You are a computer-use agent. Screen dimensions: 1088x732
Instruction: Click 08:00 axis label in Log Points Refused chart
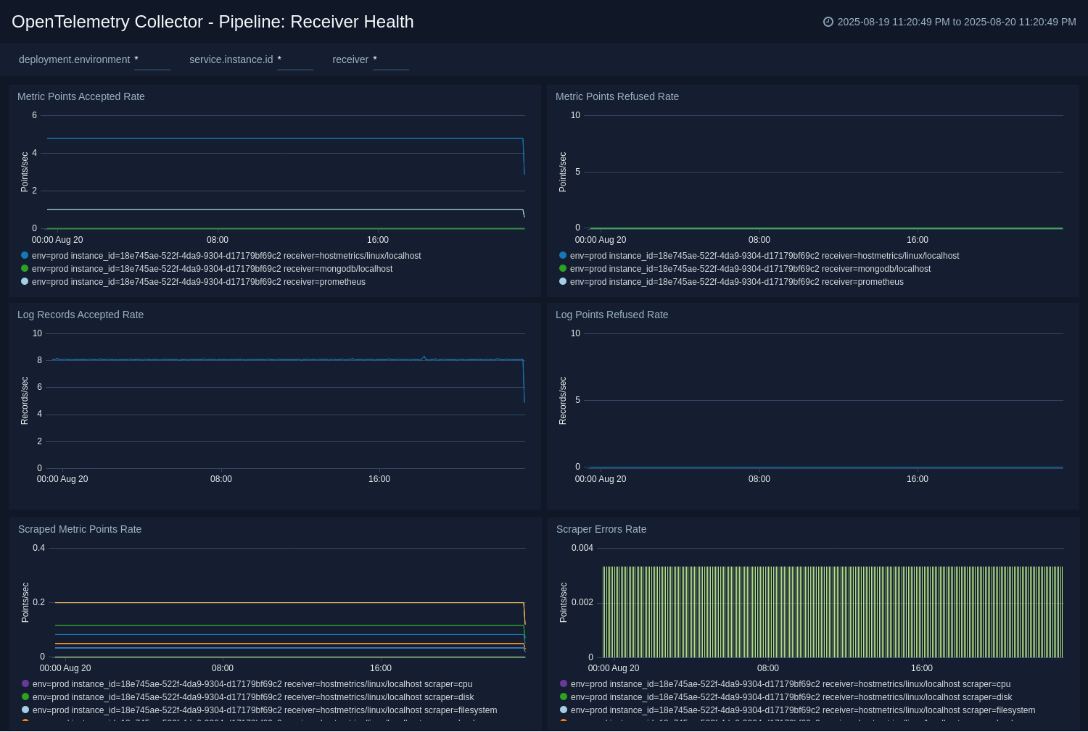(759, 479)
